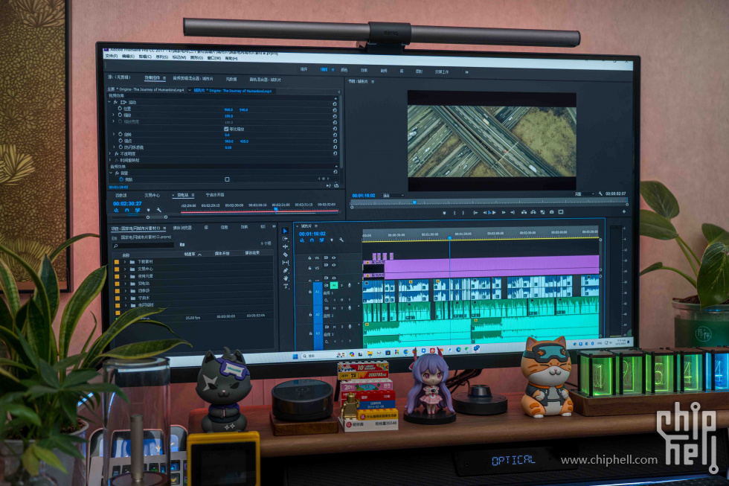729x486 pixels.
Task: Expand the 交易中心 bin
Action: [x=125, y=269]
